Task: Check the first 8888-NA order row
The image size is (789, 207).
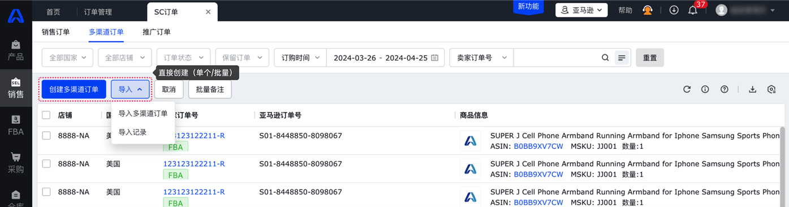Action: tap(46, 136)
